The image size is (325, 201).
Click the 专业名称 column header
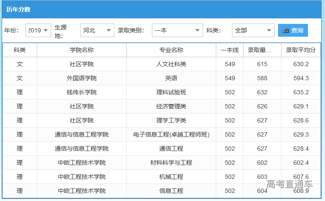click(x=171, y=50)
